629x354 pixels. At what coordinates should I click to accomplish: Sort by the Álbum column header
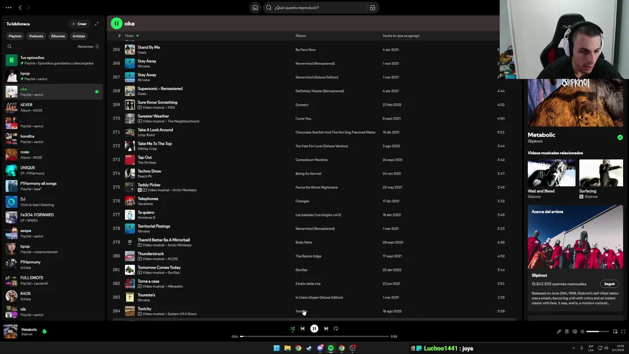[300, 35]
